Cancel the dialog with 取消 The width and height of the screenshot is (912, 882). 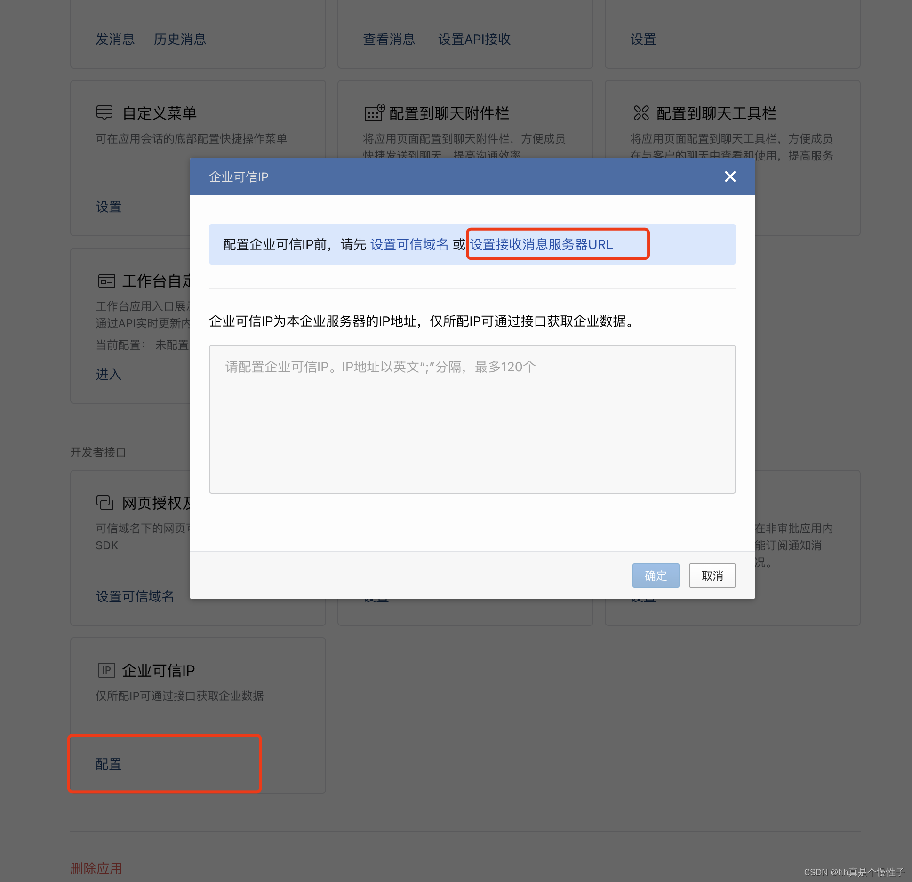(712, 575)
